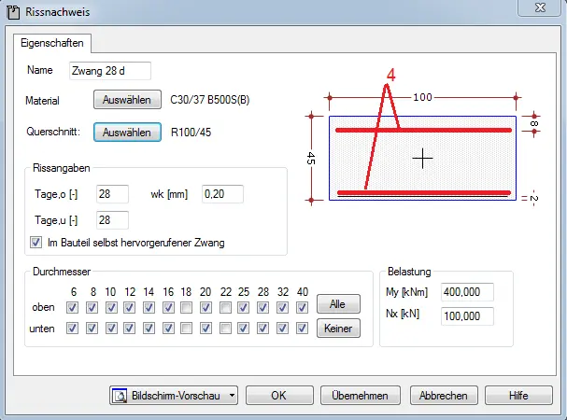
Task: Toggle unten diameter 16 checkbox
Action: [168, 329]
